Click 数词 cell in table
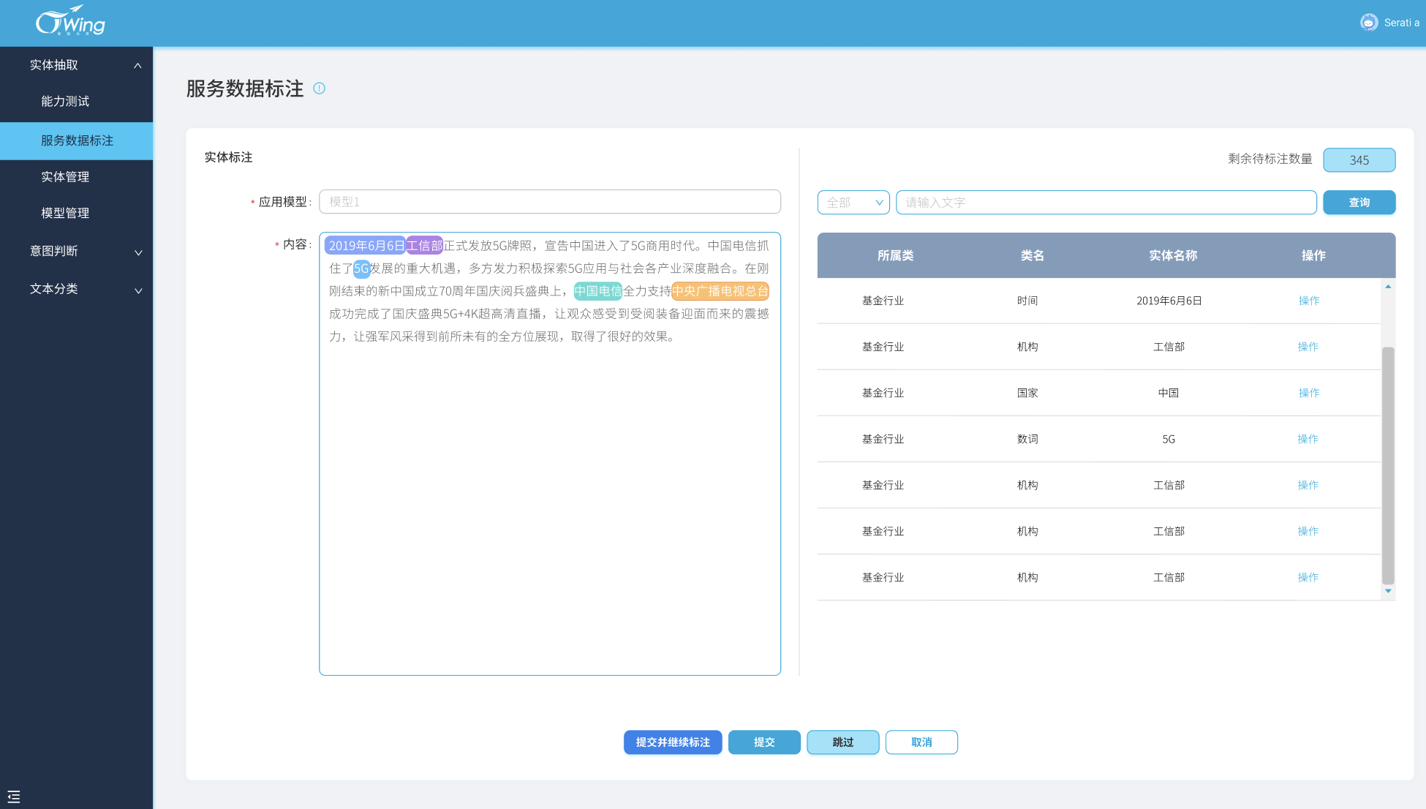This screenshot has width=1426, height=809. click(x=1027, y=439)
